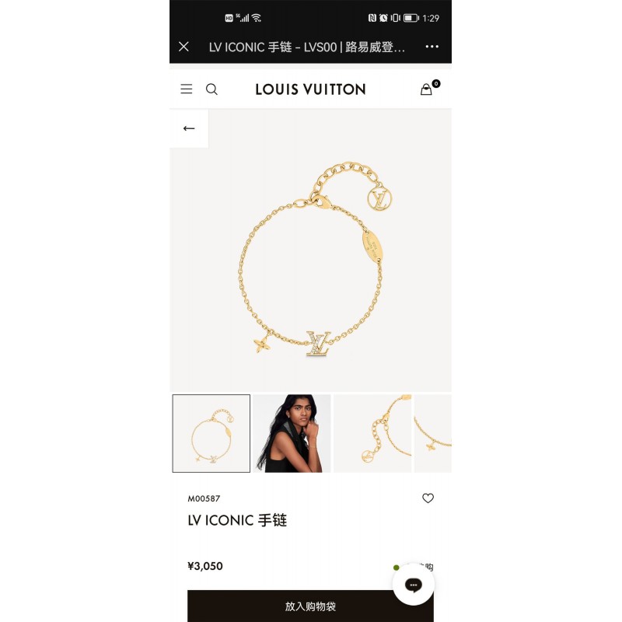Click the Louis Vuitton logo
The image size is (622, 622).
pyautogui.click(x=310, y=89)
